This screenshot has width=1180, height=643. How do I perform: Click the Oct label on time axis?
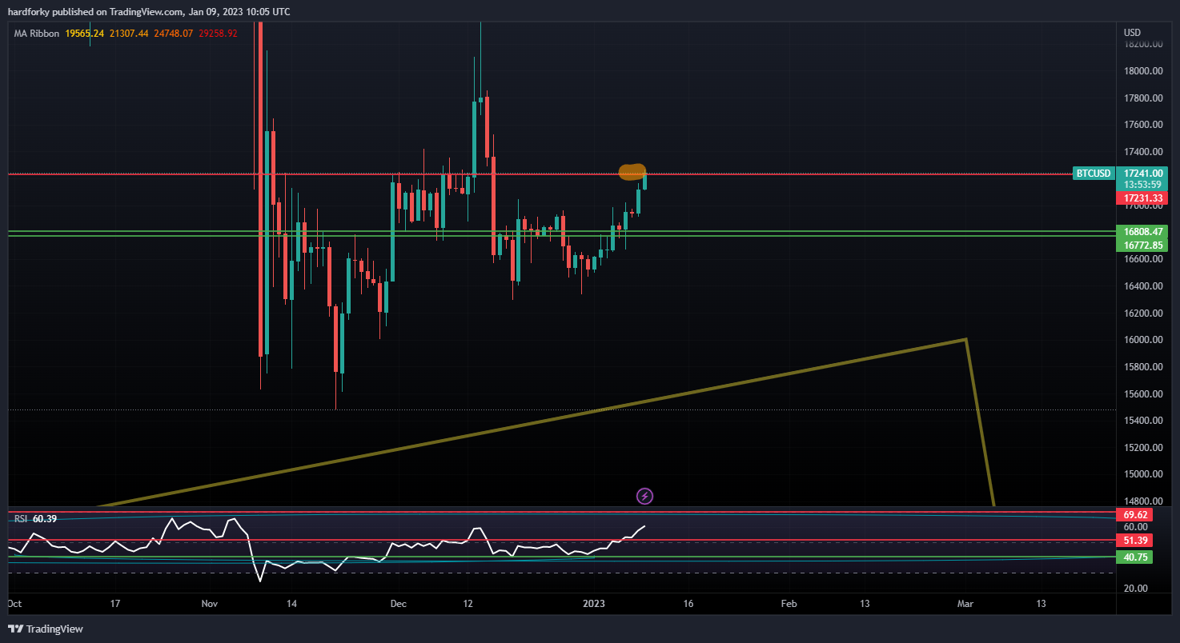(x=14, y=603)
